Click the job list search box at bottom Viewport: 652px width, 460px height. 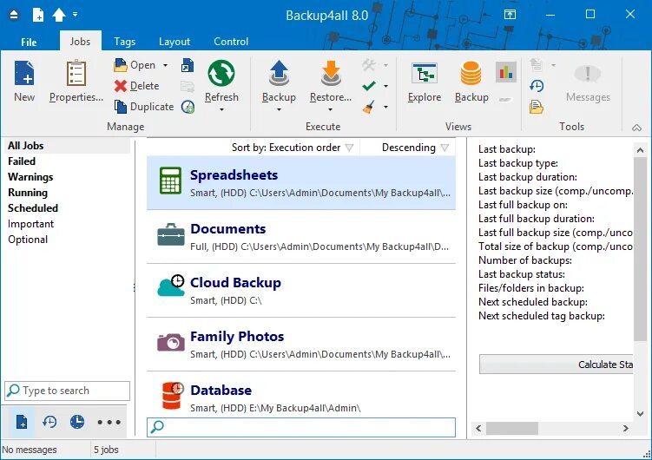pyautogui.click(x=301, y=427)
